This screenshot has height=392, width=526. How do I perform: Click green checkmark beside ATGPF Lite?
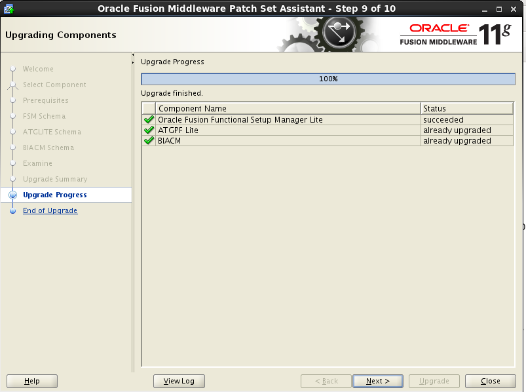click(x=149, y=130)
